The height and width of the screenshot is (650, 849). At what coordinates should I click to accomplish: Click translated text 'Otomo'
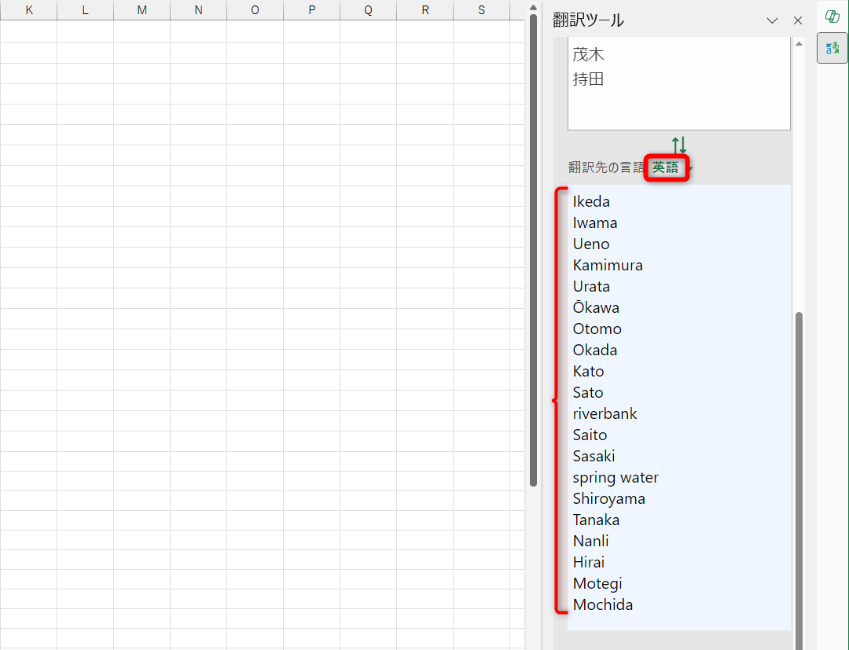pyautogui.click(x=597, y=329)
